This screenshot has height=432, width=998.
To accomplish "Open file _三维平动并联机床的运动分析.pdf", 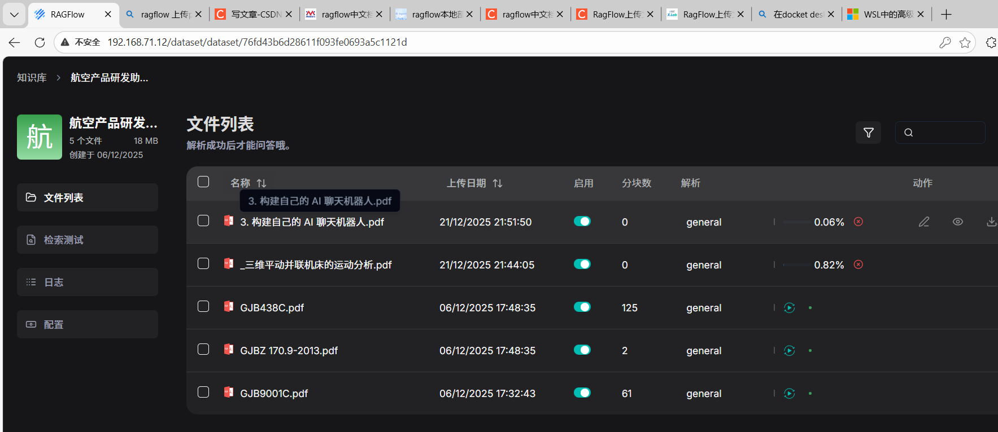I will click(316, 265).
